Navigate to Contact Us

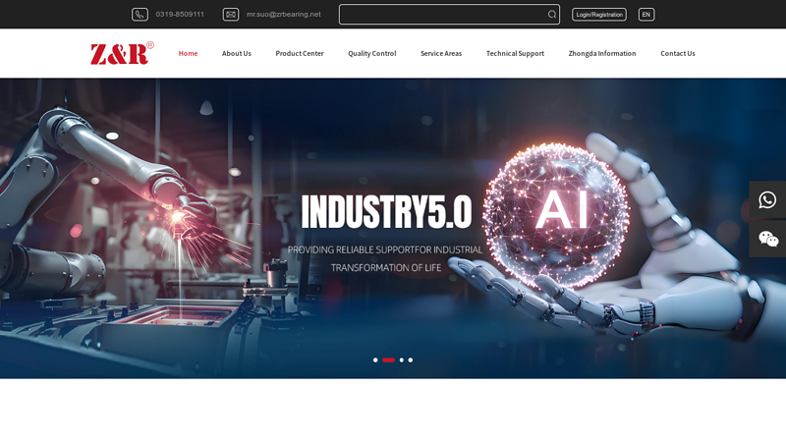coord(678,54)
